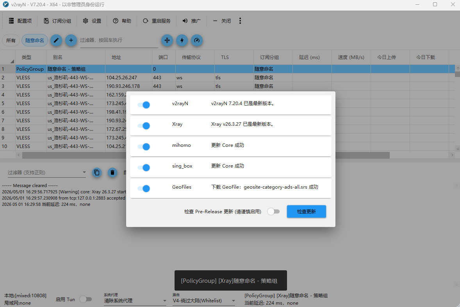Image resolution: width=460 pixels, height=307 pixels.
Task: Click the server filter input field
Action: click(x=119, y=40)
